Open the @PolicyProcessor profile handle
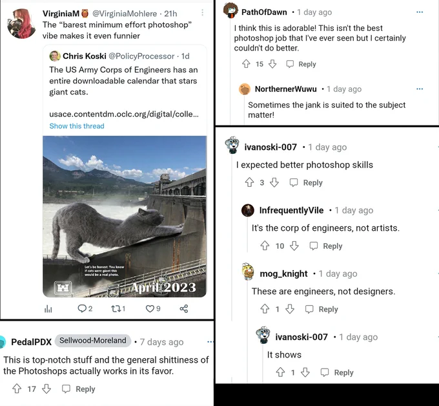The image size is (439, 406). pyautogui.click(x=141, y=56)
